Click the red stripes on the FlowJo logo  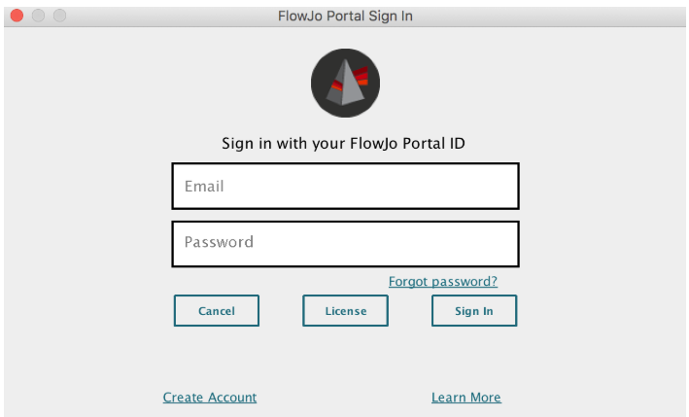(362, 77)
